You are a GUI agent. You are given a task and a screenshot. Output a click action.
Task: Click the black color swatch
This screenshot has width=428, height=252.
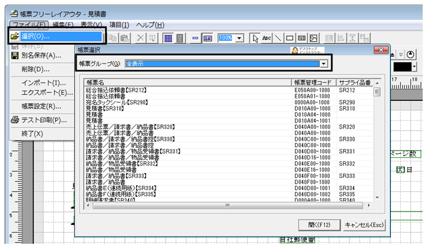click(402, 67)
